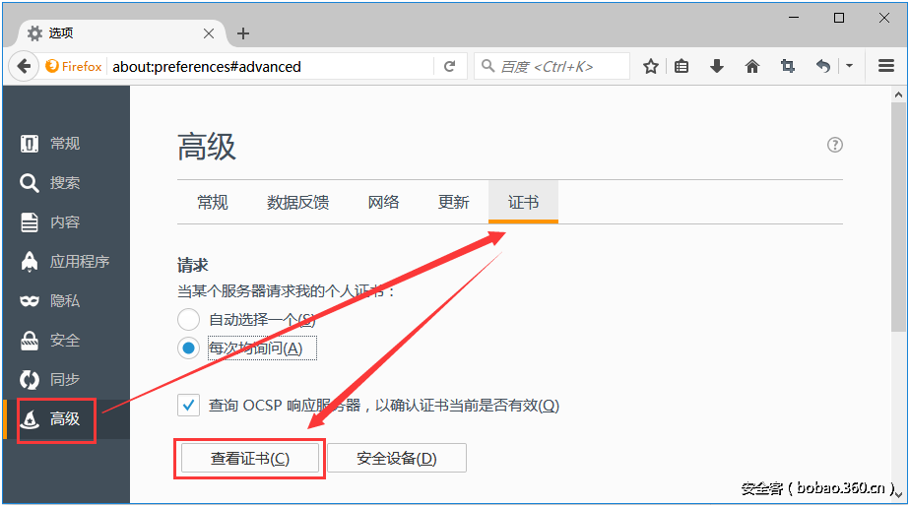Open the hamburger menu
The image size is (909, 506).
coord(885,66)
